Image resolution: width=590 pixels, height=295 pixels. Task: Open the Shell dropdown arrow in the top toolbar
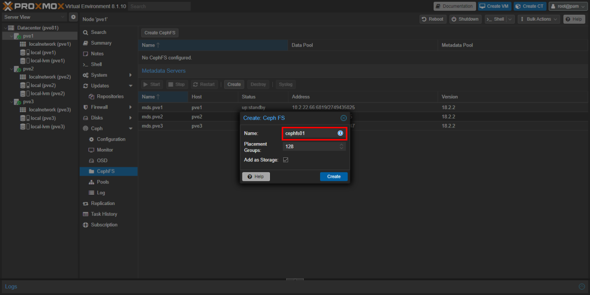pos(510,19)
